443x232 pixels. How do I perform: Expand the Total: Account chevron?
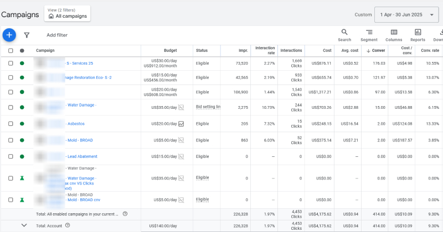(24, 225)
